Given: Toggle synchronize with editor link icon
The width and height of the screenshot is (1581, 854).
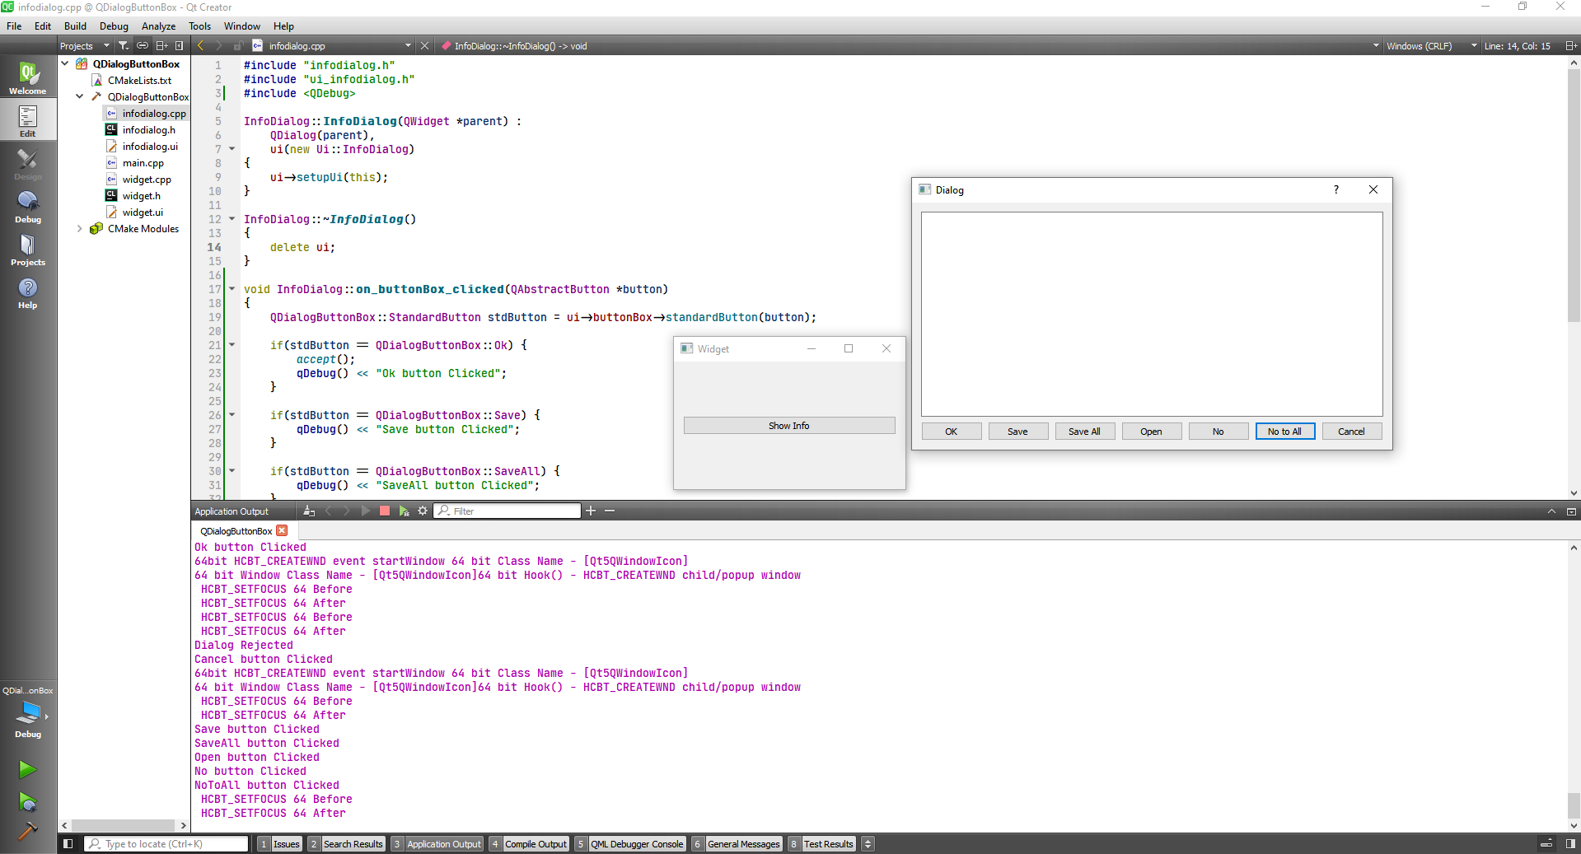Looking at the screenshot, I should (143, 46).
